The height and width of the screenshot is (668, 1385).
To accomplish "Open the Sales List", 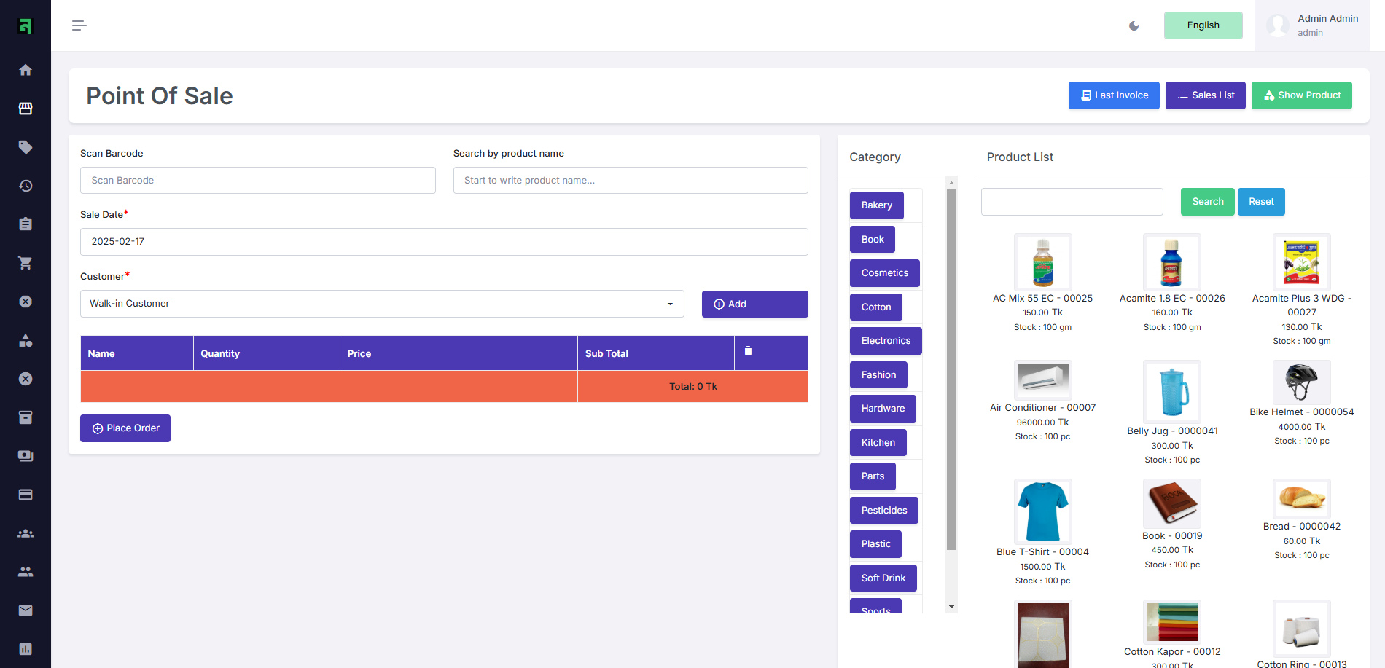I will 1205,95.
